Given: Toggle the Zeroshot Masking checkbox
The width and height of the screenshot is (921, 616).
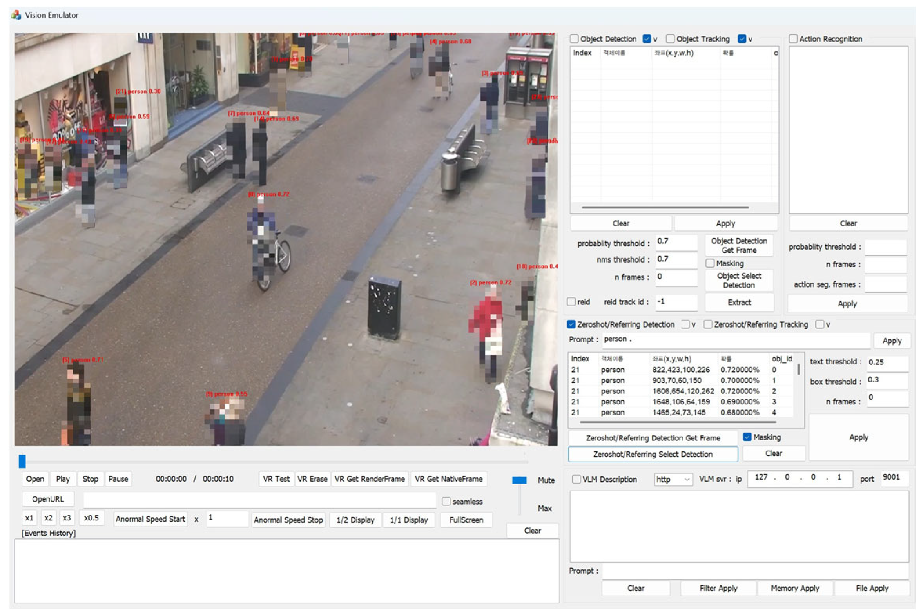Looking at the screenshot, I should [x=747, y=437].
